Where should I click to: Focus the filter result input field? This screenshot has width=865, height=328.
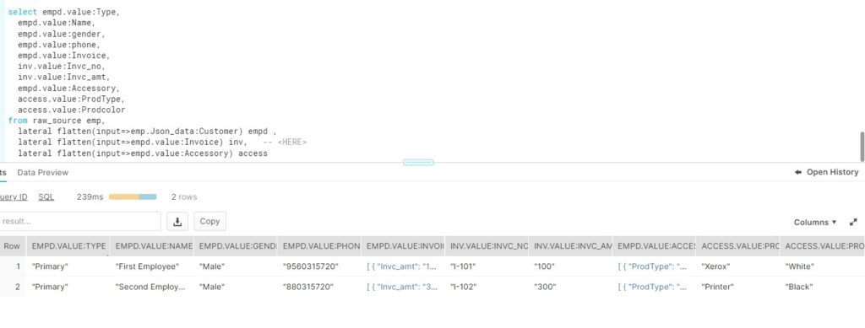point(80,221)
